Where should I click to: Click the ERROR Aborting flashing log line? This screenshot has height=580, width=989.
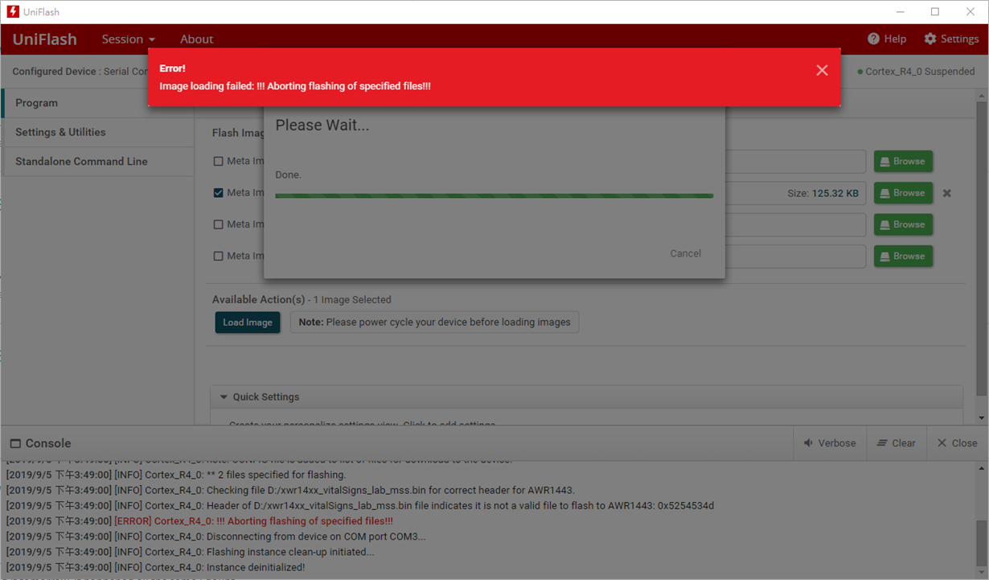pos(199,521)
